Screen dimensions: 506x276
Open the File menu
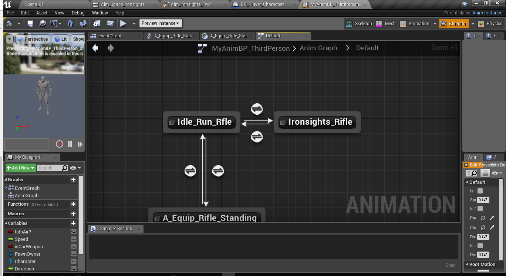pyautogui.click(x=10, y=13)
